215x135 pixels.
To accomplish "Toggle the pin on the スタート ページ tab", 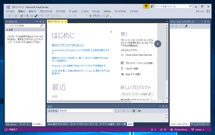I will pyautogui.click(x=62, y=22).
